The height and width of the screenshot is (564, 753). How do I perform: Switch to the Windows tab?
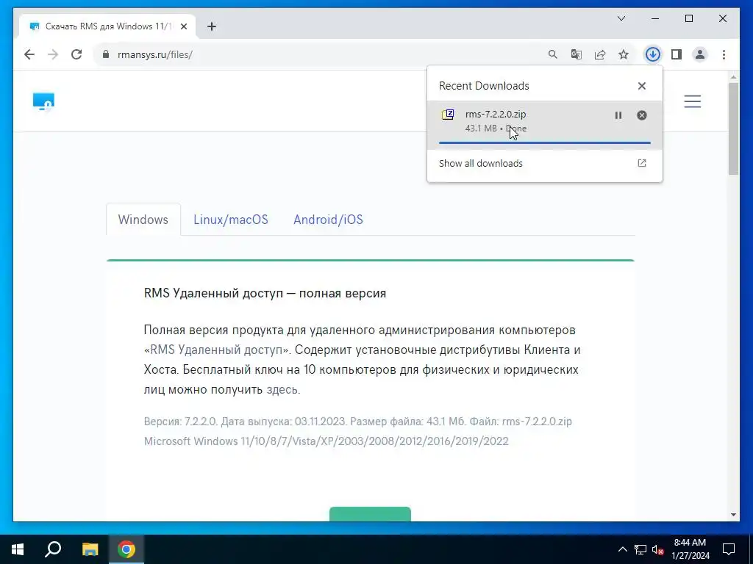(143, 220)
